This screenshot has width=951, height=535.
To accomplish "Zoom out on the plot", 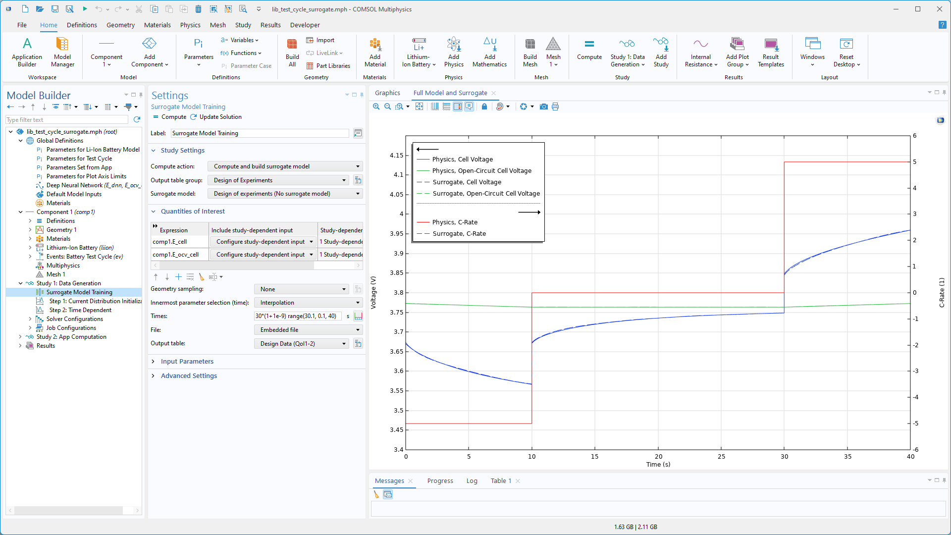I will pyautogui.click(x=388, y=107).
